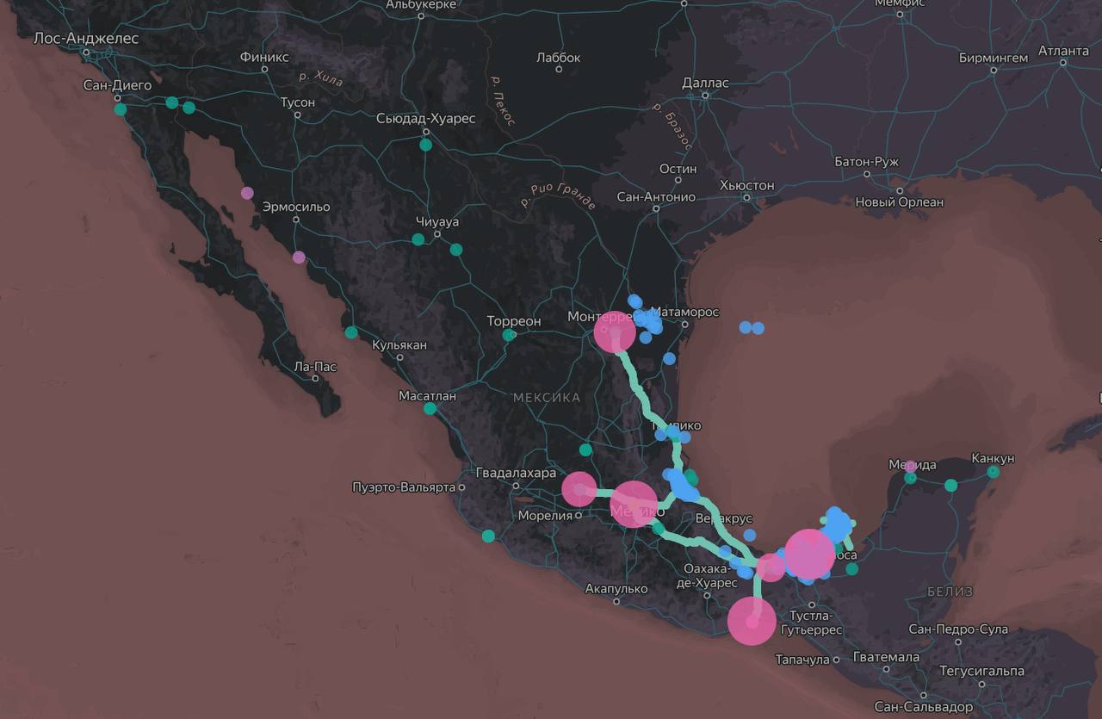This screenshot has width=1102, height=719.
Task: Select the Даллас city label
Action: [705, 84]
